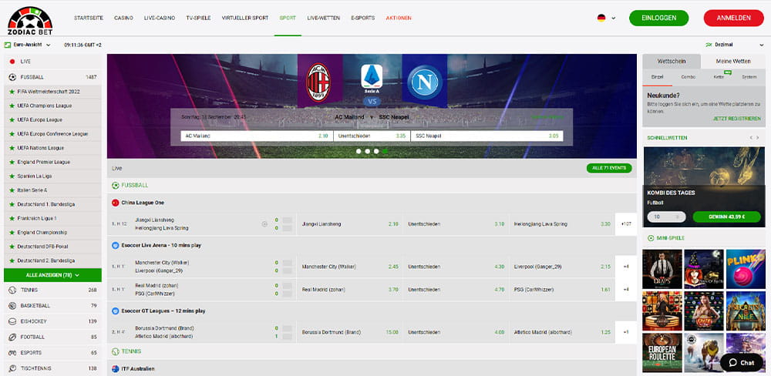Select second banner carousel dot
Viewport: 771px width, 376px height.
367,151
